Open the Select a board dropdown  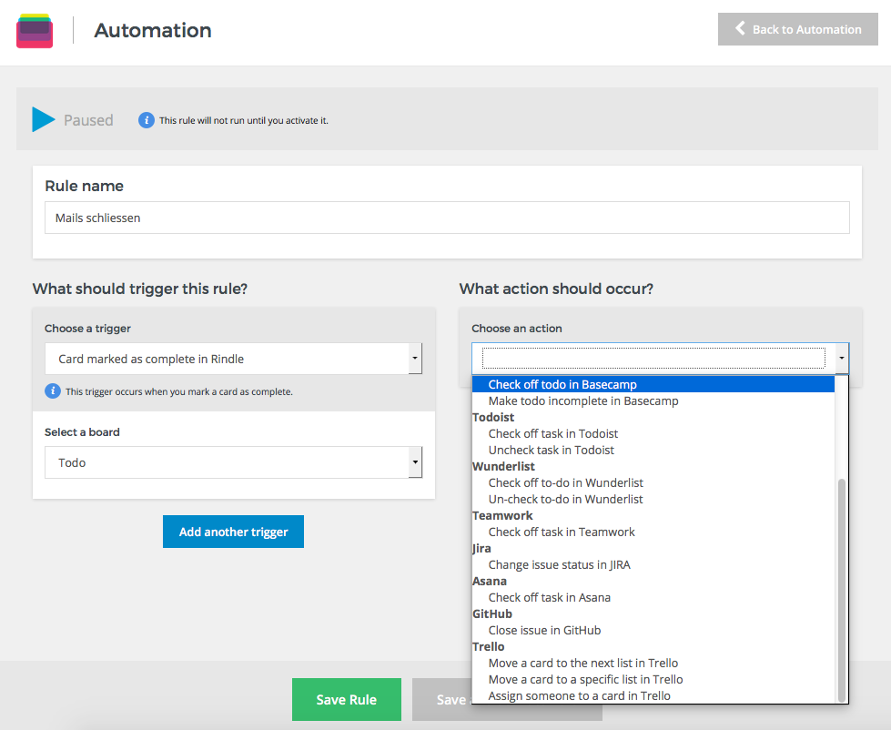233,462
